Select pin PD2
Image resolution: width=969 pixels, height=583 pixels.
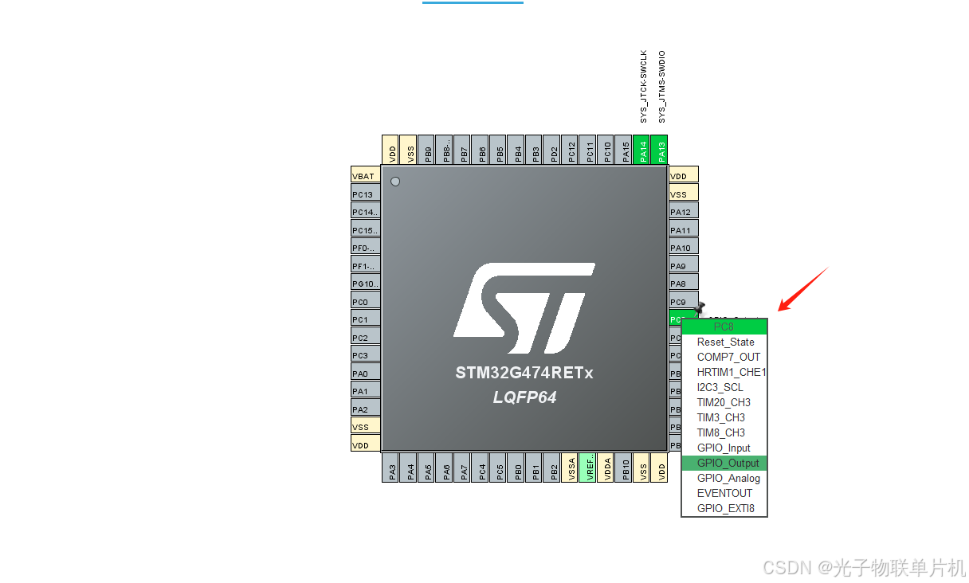tap(553, 150)
